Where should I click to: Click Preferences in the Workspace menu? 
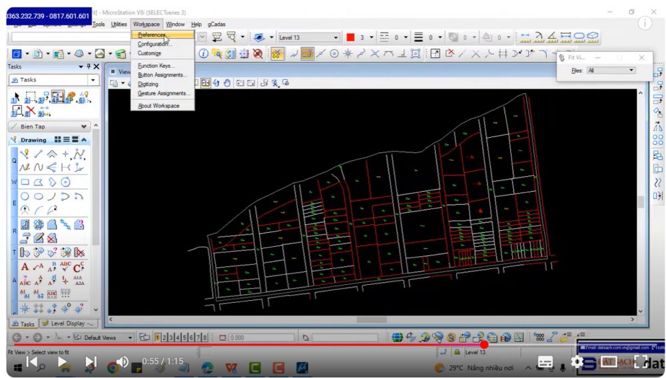click(153, 35)
